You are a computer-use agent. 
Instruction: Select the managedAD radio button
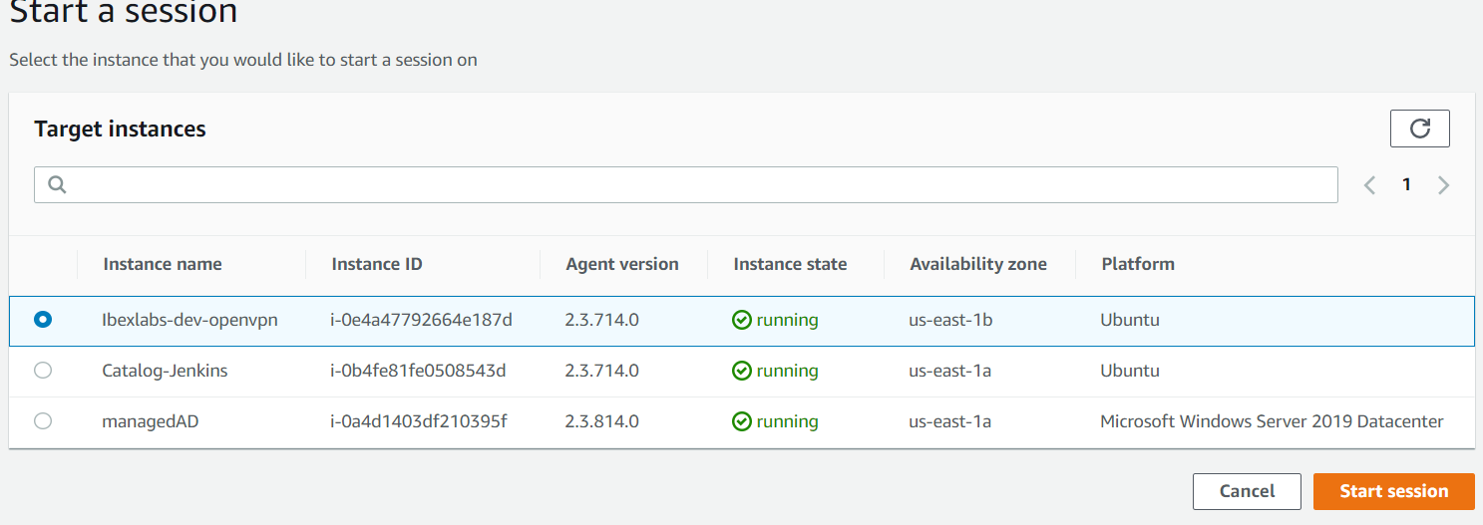(43, 421)
